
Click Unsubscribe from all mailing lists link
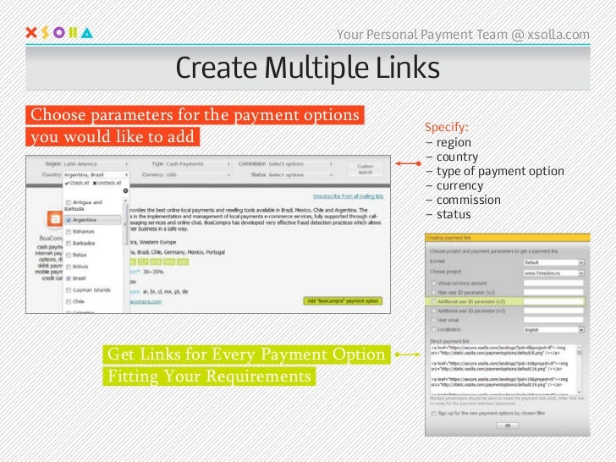(x=348, y=196)
